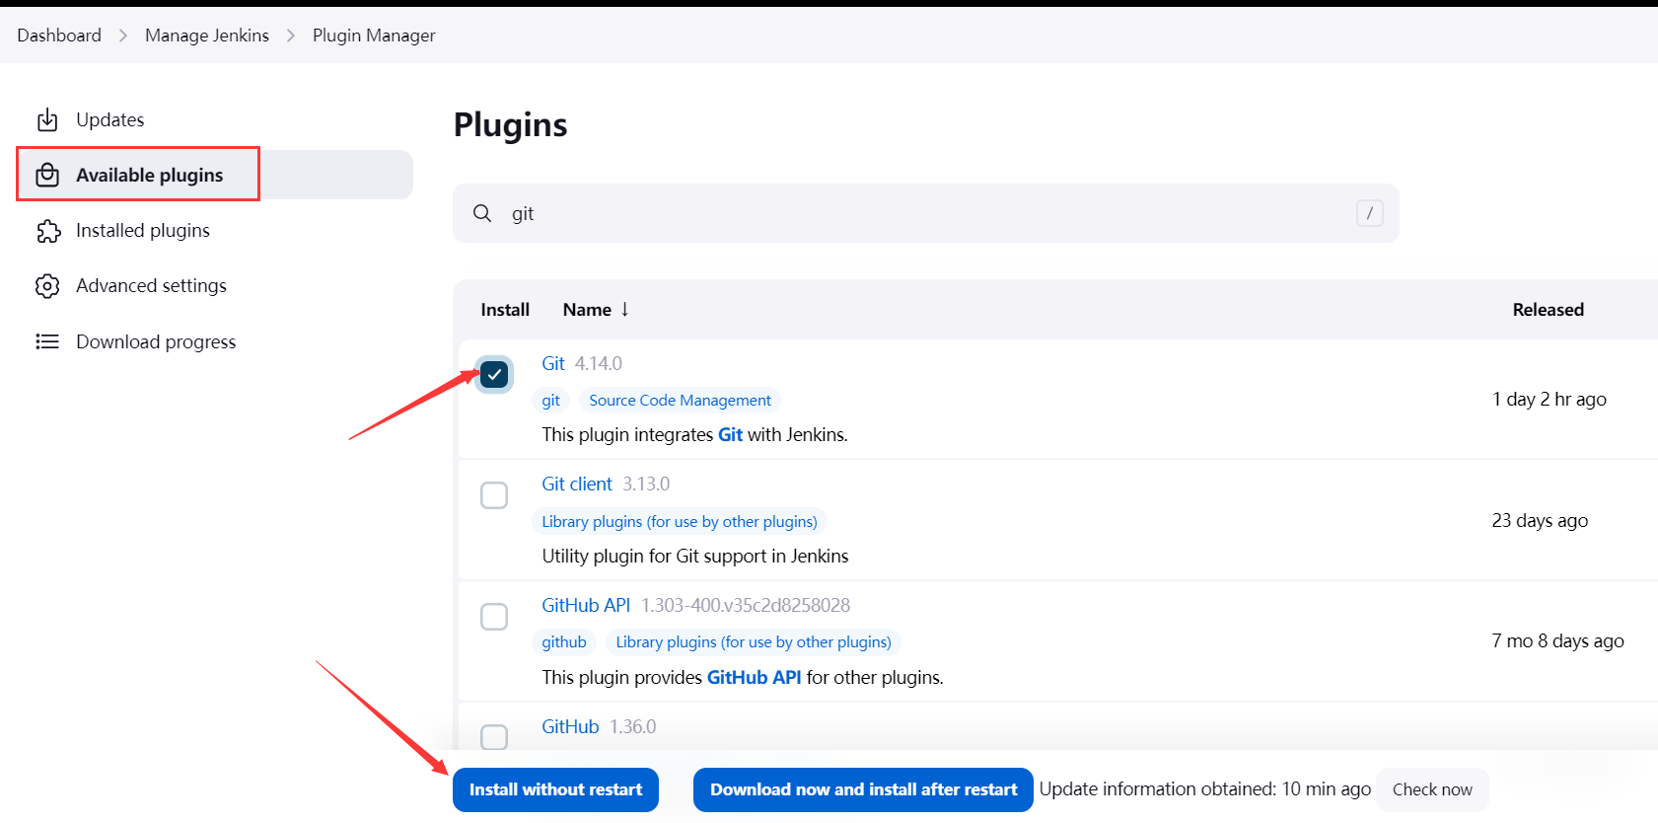Click the Download progress list icon

47,341
